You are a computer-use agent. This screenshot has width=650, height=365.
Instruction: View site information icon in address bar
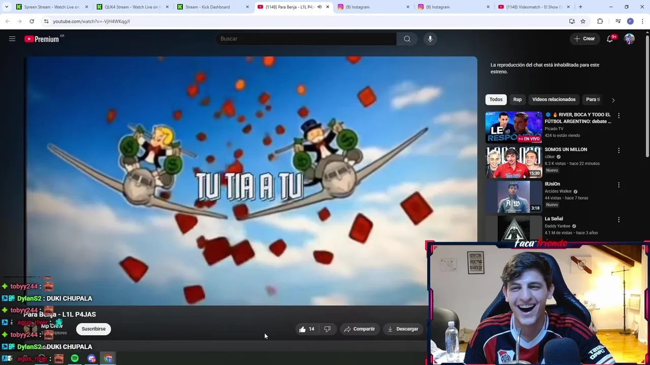[46, 21]
